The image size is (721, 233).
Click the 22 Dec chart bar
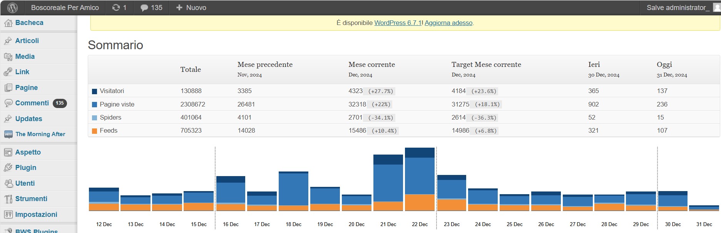420,179
